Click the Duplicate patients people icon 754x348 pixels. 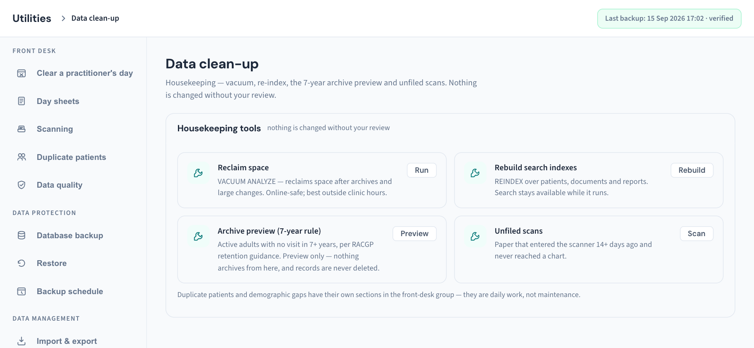click(22, 157)
